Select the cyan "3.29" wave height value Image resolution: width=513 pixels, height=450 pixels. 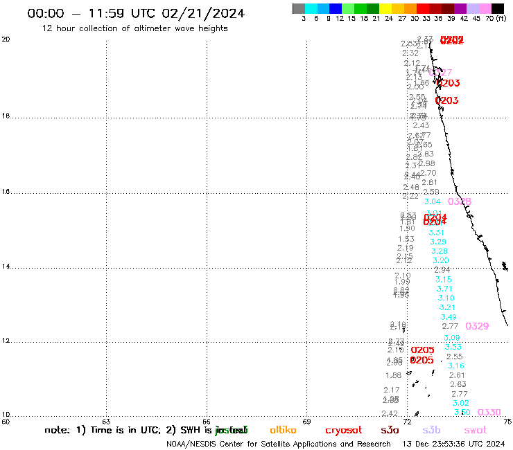(437, 242)
